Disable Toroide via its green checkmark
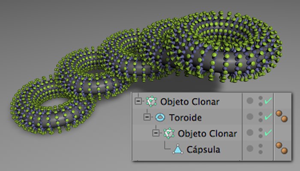This screenshot has height=171, width=300. [268, 116]
